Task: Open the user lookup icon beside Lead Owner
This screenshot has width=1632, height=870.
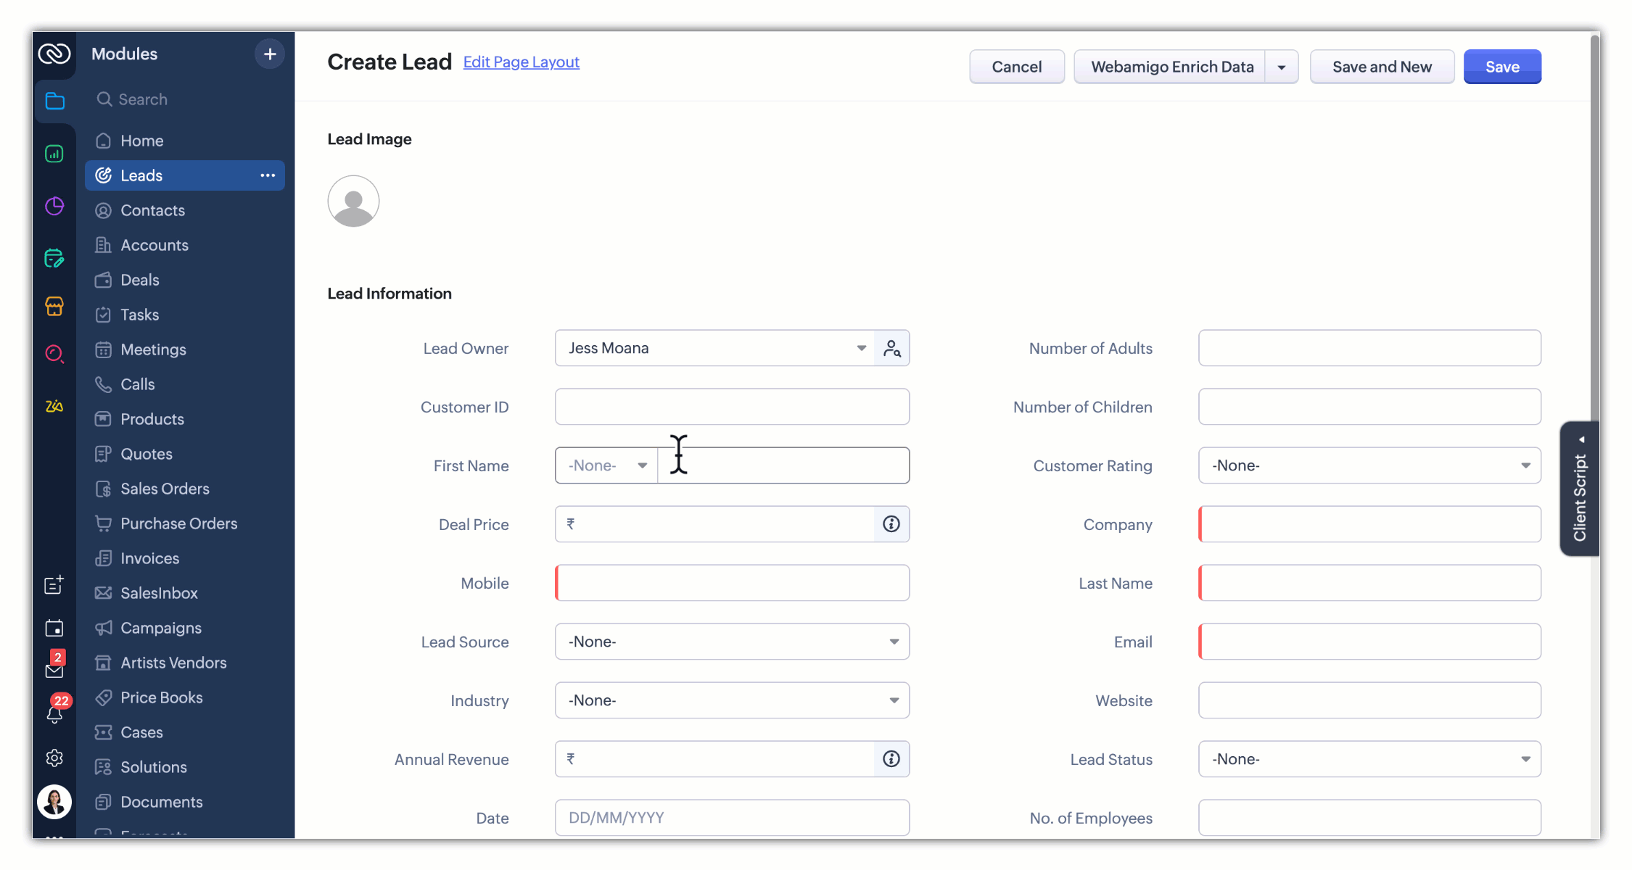Action: click(x=891, y=349)
